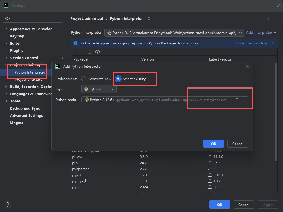The image size is (283, 212).
Task: Select the Generate new radio button
Action: pos(84,79)
